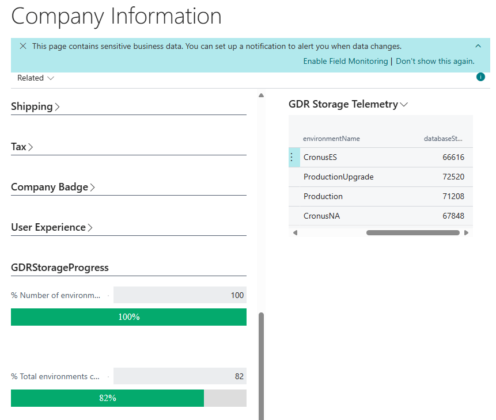This screenshot has width=496, height=420.
Task: Expand the User Experience section
Action: (52, 227)
